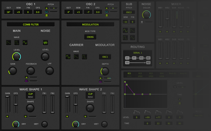Open the Modulator OSC1 source dropdown
Image resolution: width=211 pixels, height=131 pixels.
105,57
